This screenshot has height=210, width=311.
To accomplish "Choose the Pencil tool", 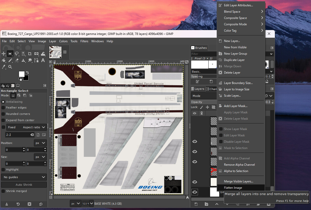I will tap(10, 60).
